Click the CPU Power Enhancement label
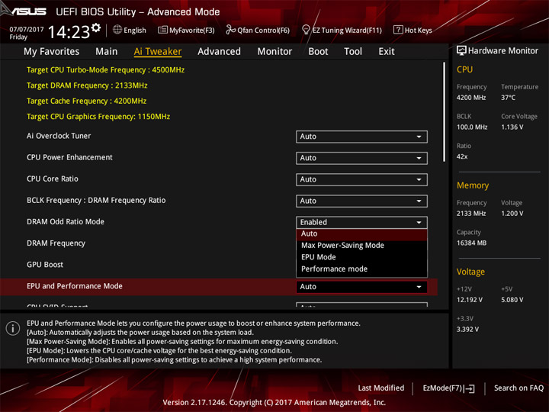 tap(69, 157)
